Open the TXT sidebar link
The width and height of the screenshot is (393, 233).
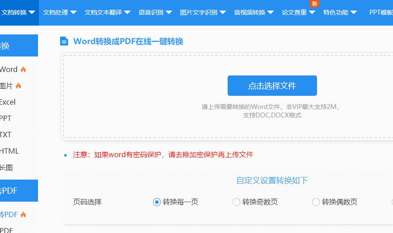[x=6, y=135]
